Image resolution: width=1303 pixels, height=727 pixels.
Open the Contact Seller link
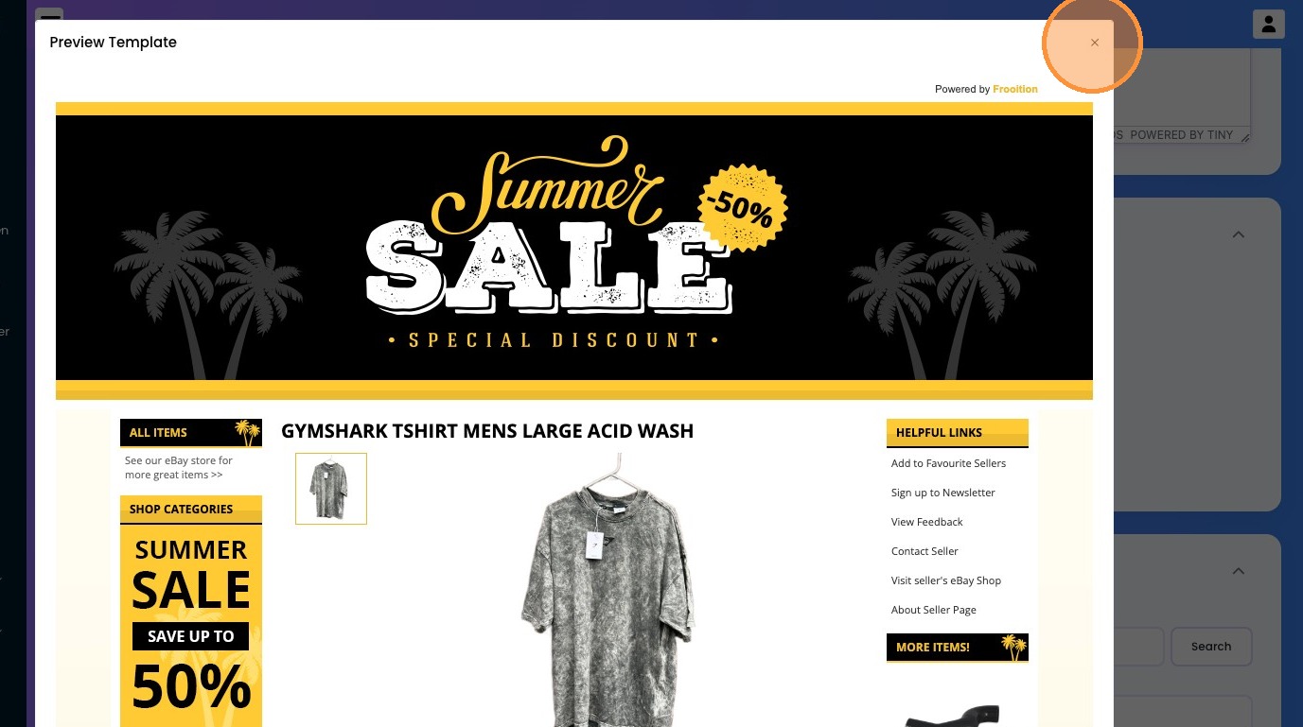[924, 551]
